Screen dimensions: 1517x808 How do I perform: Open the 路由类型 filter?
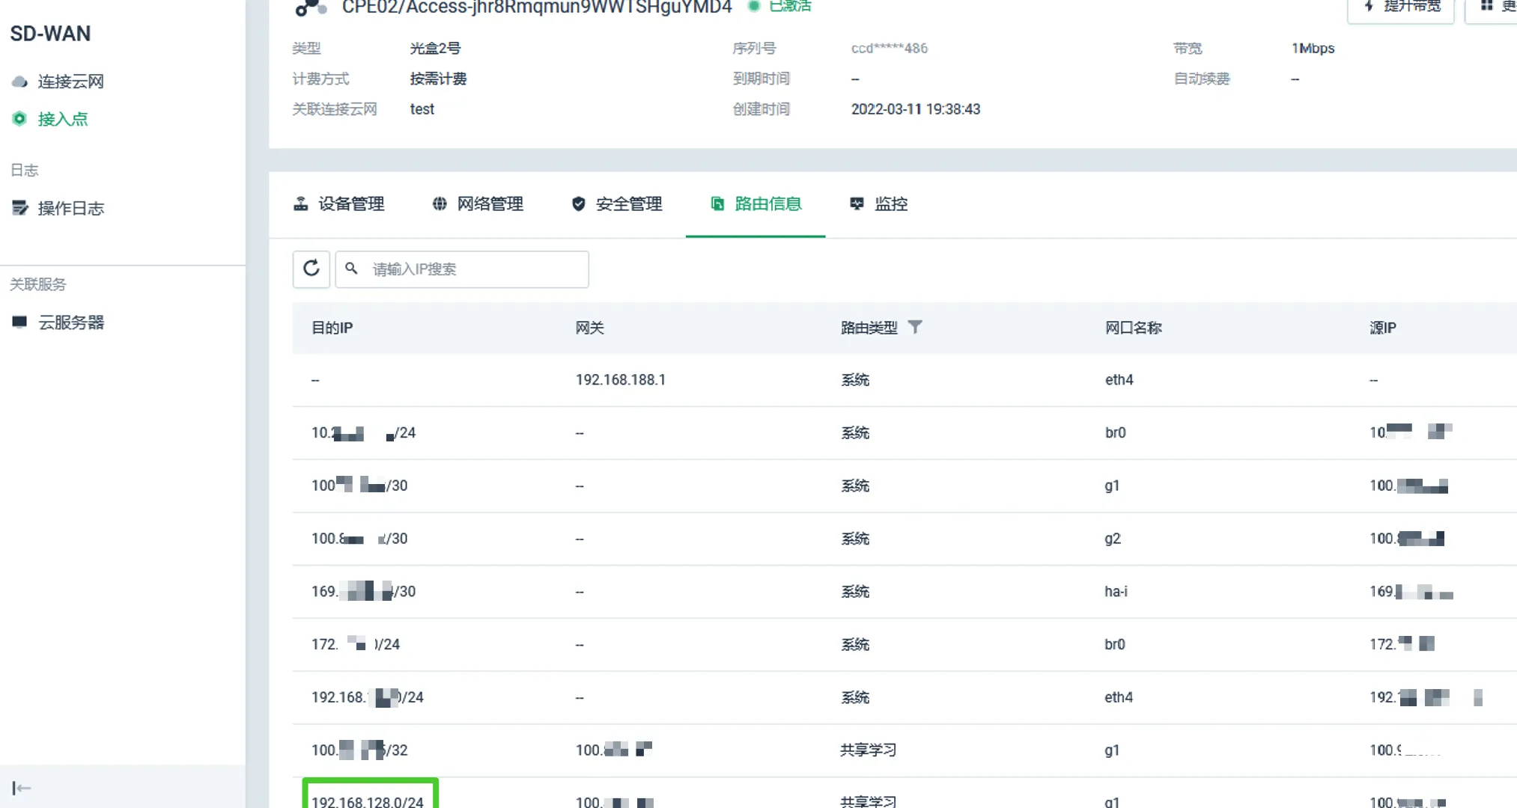tap(915, 327)
